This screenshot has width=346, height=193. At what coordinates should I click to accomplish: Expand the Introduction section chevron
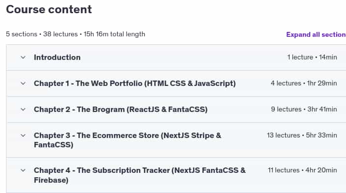[23, 57]
